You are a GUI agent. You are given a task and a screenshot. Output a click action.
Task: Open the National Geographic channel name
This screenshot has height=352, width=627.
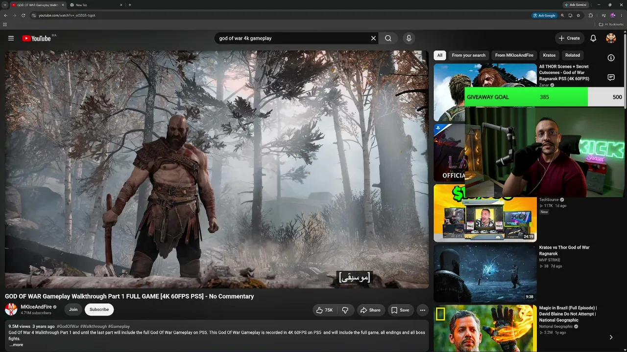556,327
